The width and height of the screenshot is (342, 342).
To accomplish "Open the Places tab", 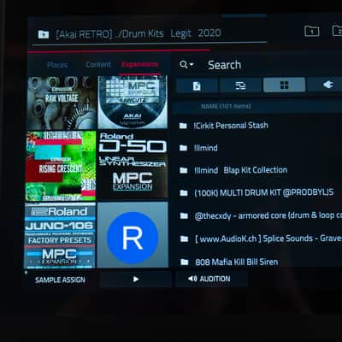I will point(57,65).
